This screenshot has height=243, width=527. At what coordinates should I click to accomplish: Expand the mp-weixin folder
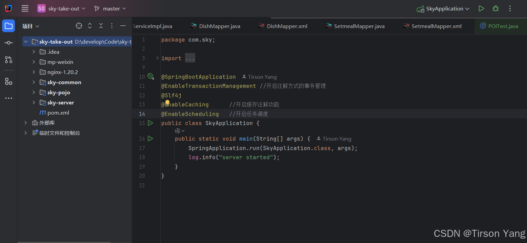click(34, 62)
